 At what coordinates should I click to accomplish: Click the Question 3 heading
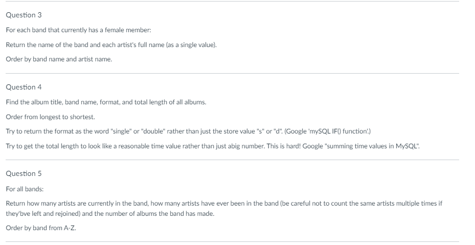coord(24,15)
